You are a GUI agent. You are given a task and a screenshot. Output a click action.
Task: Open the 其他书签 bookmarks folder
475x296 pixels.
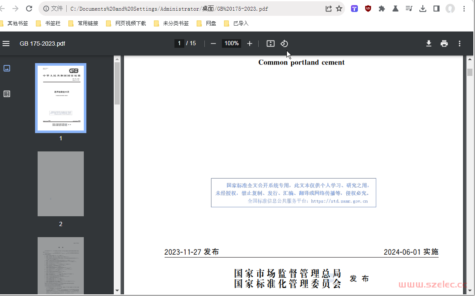(x=14, y=23)
